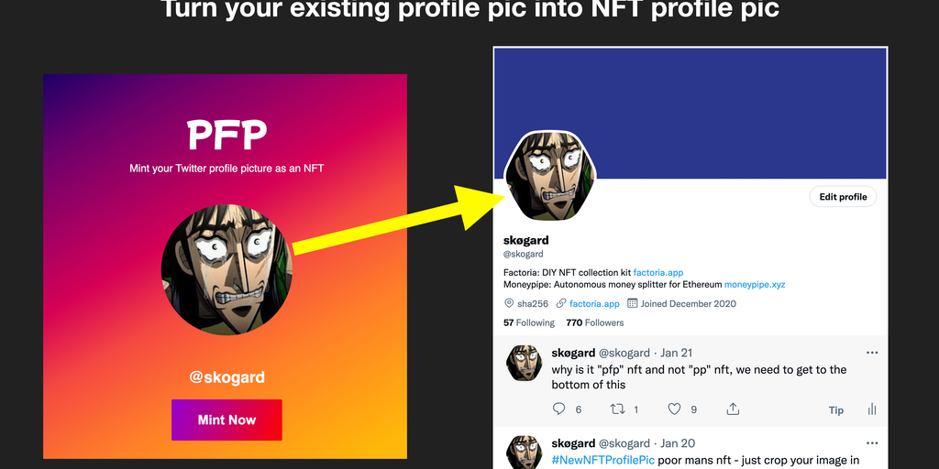
Task: Open the factoria.app link in the bio's Factoria line
Action: click(658, 273)
